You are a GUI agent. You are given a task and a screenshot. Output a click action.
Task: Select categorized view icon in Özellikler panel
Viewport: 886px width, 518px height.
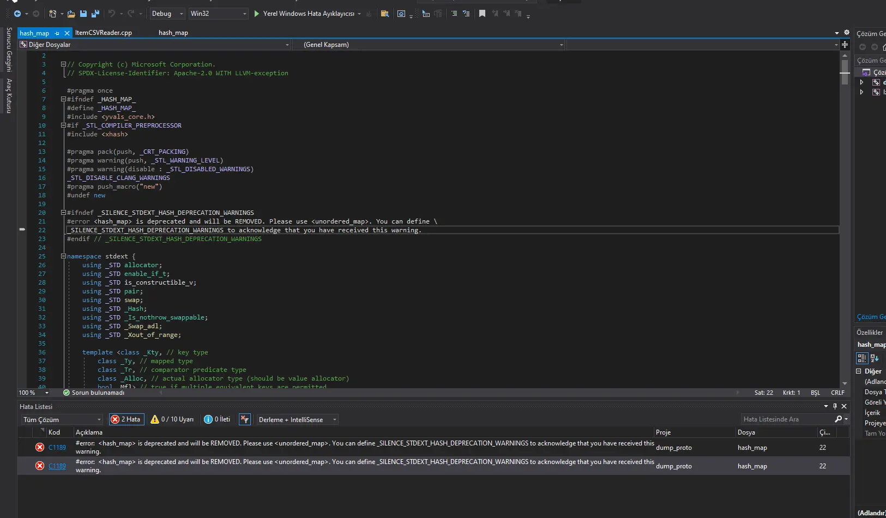(x=862, y=358)
